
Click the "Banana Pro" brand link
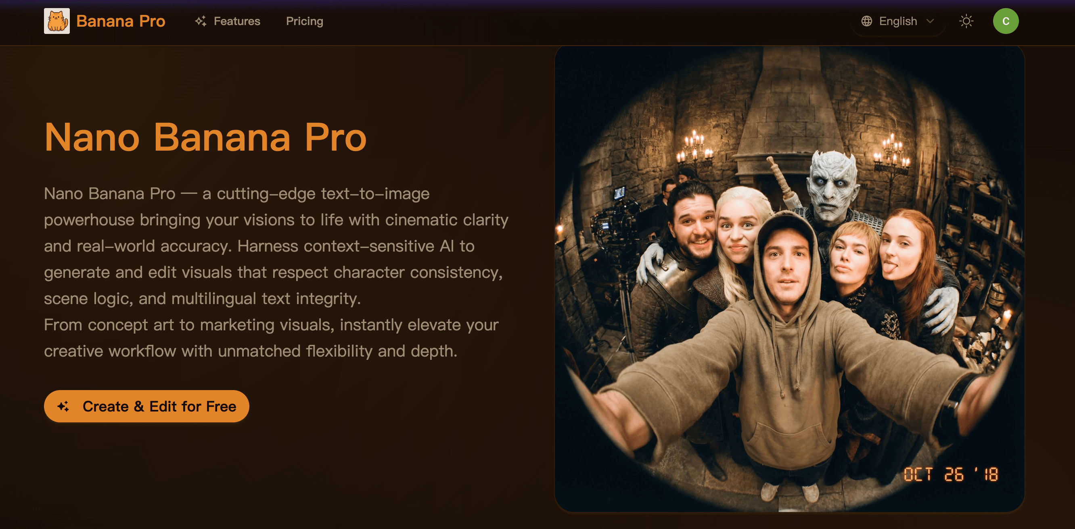click(x=121, y=21)
